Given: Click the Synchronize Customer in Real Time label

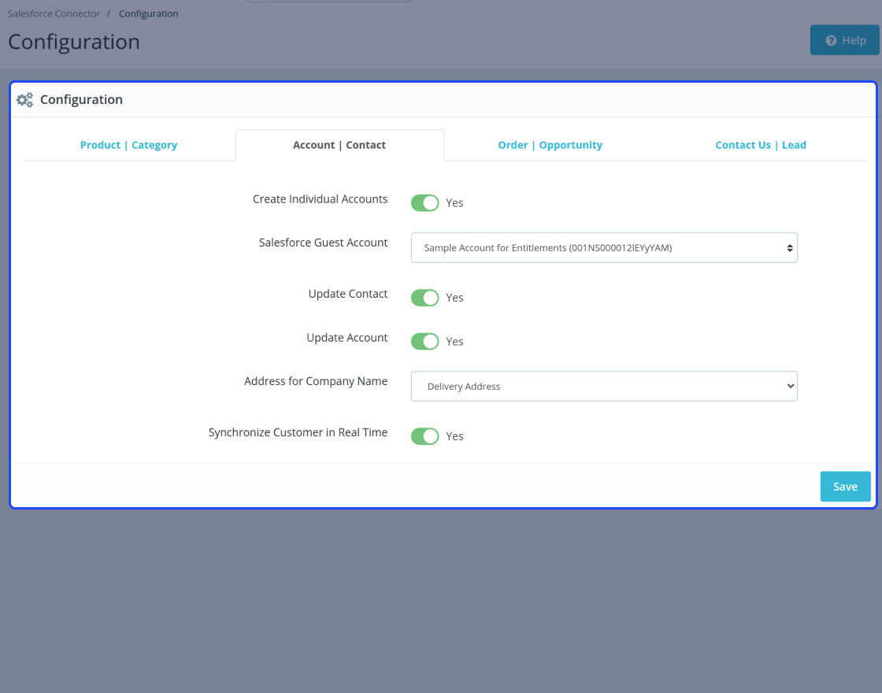Looking at the screenshot, I should click(298, 432).
